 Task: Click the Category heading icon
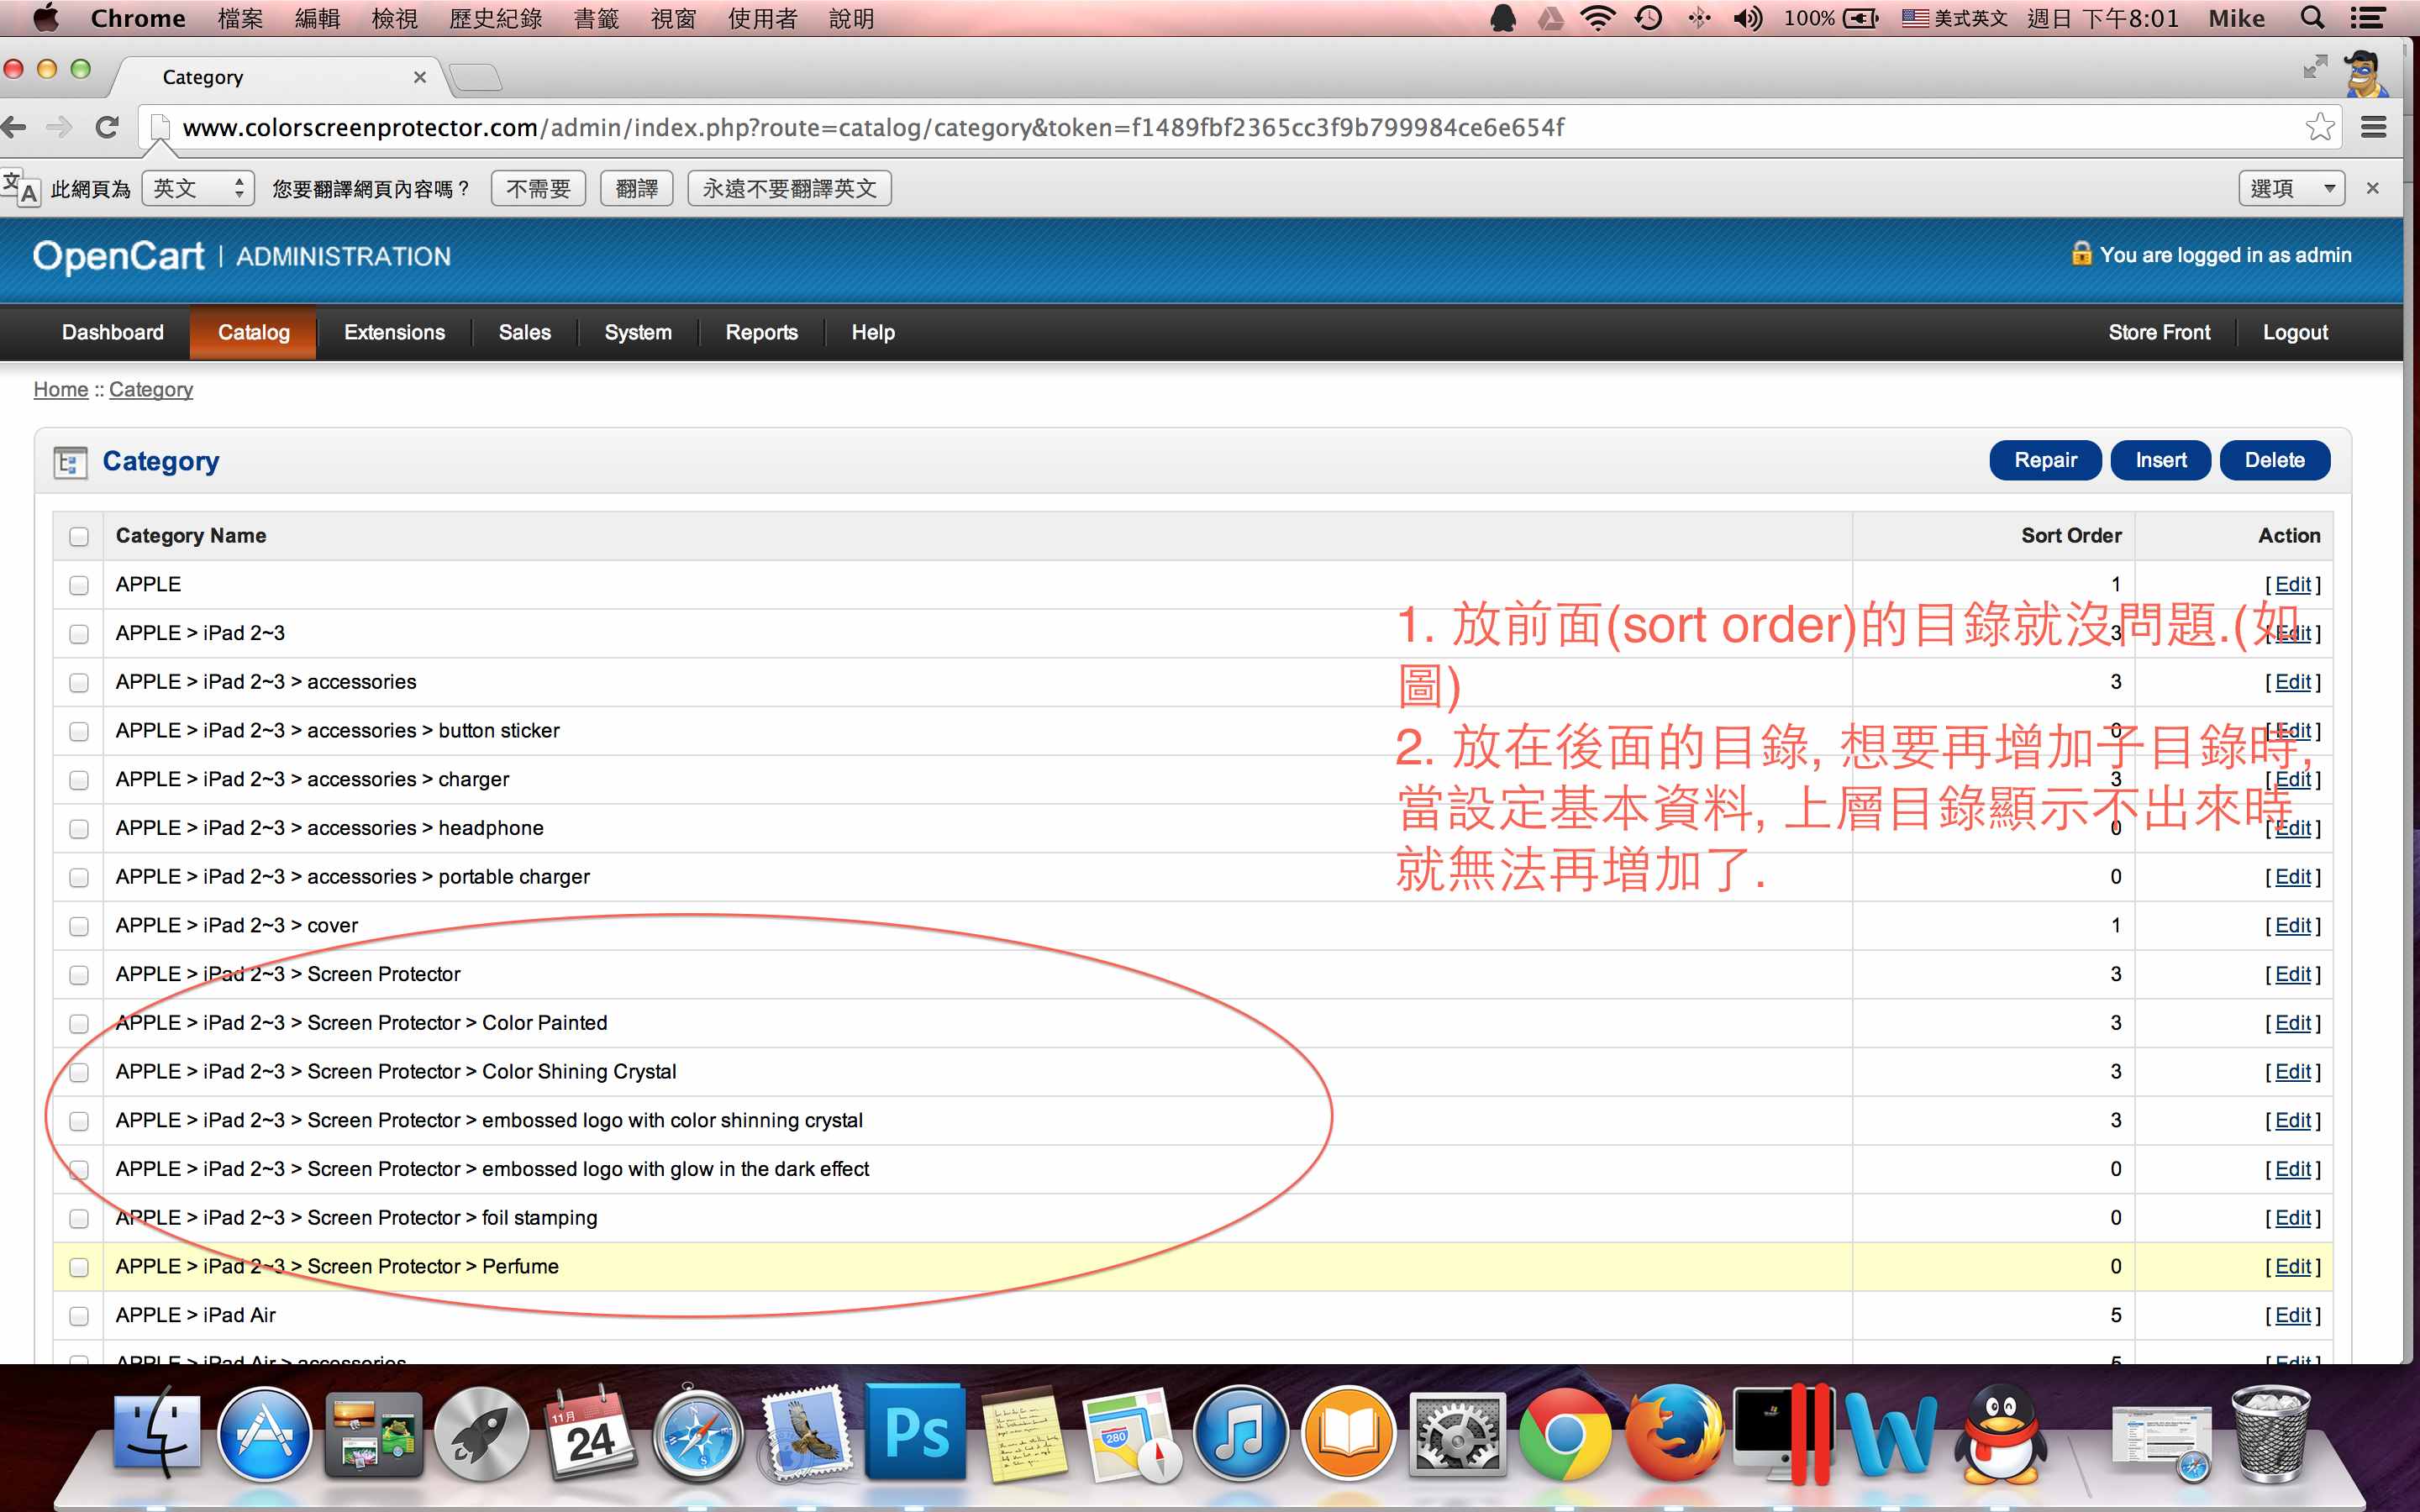tap(70, 462)
